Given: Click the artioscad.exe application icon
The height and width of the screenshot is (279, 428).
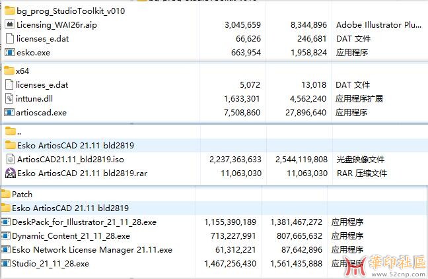Looking at the screenshot, I should click(x=9, y=112).
